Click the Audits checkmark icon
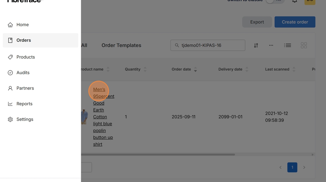Image resolution: width=326 pixels, height=182 pixels. pyautogui.click(x=10, y=73)
